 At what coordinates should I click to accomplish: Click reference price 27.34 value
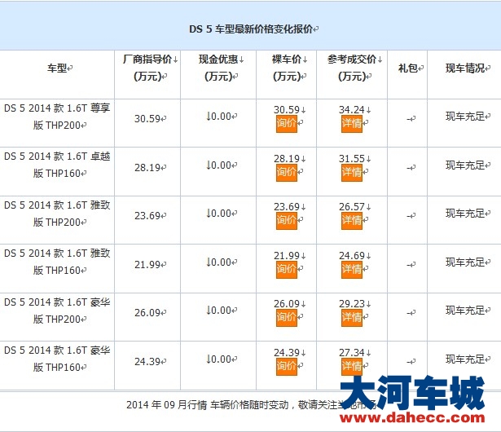[x=352, y=353]
